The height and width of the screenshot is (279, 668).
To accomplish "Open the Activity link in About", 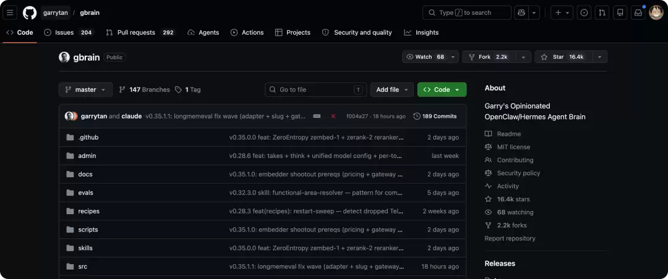I will (502, 186).
